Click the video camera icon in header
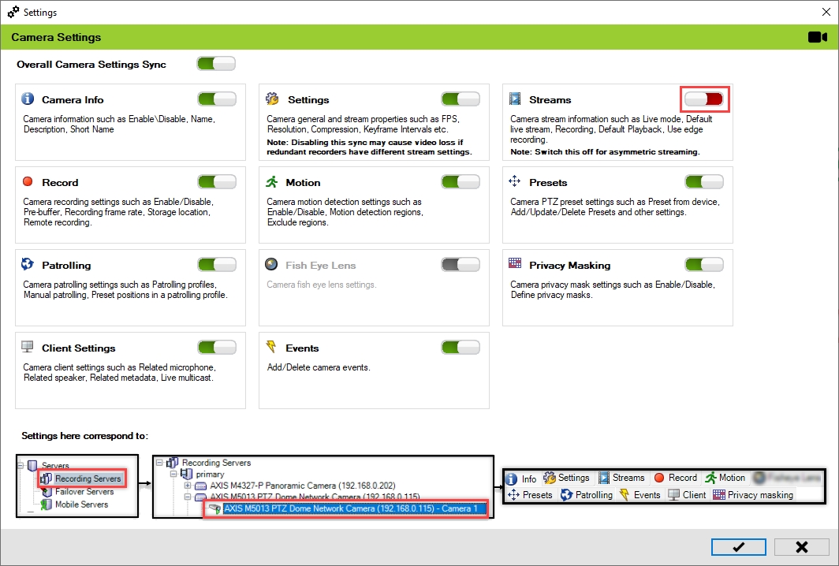The image size is (839, 566). pyautogui.click(x=817, y=37)
